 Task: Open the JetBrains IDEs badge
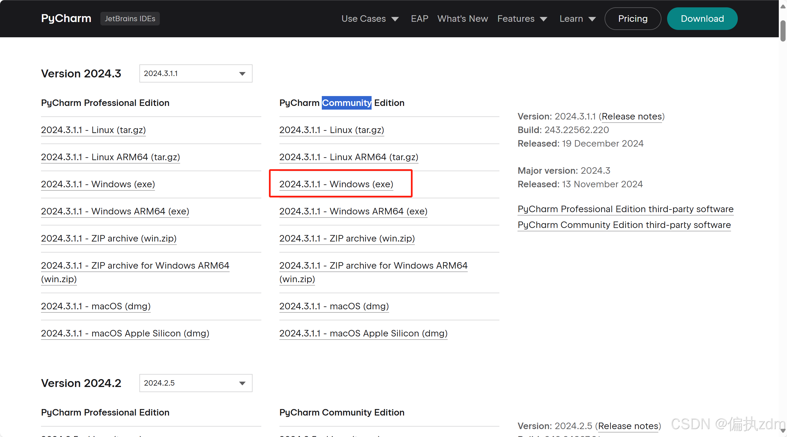click(x=130, y=19)
